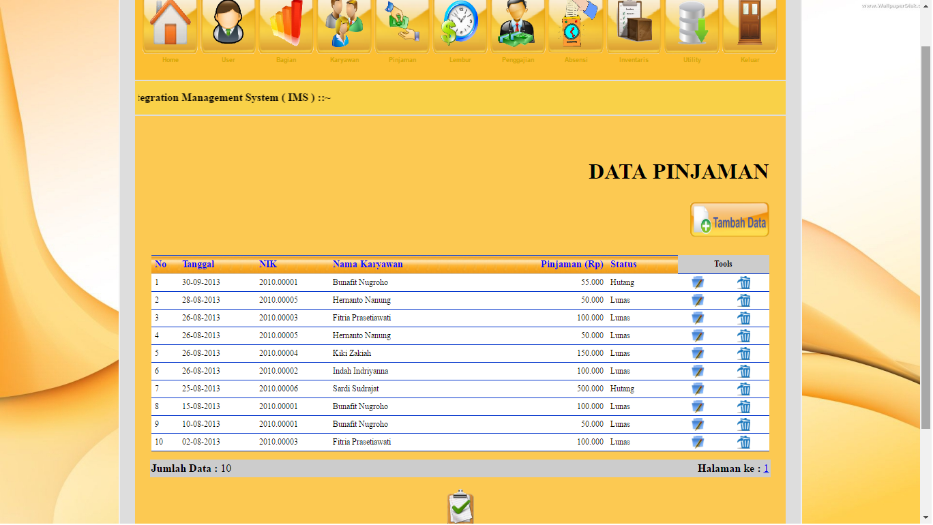Open the Karyawan module icon
Viewport: 933px width, 525px height.
tap(344, 26)
